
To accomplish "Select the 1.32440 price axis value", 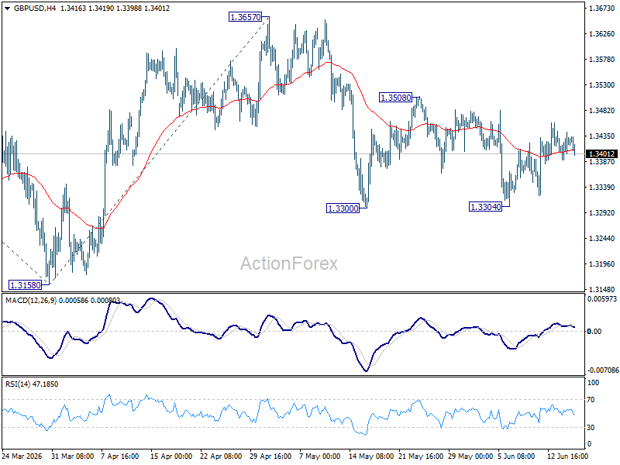I will click(602, 239).
